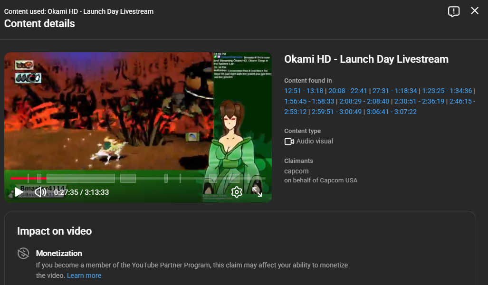Go to the 1:23:25 - 1:34:36 segment
This screenshot has width=488, height=285.
pyautogui.click(x=447, y=91)
